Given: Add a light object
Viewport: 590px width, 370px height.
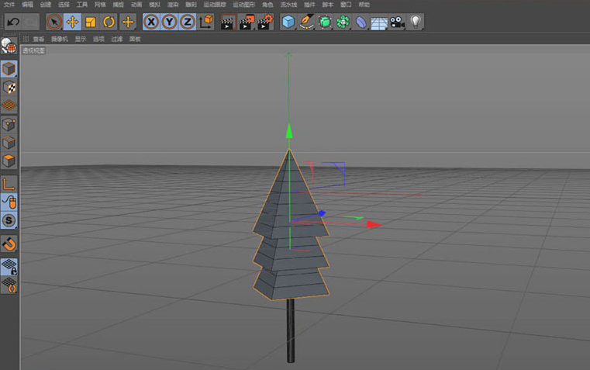Looking at the screenshot, I should tap(416, 22).
